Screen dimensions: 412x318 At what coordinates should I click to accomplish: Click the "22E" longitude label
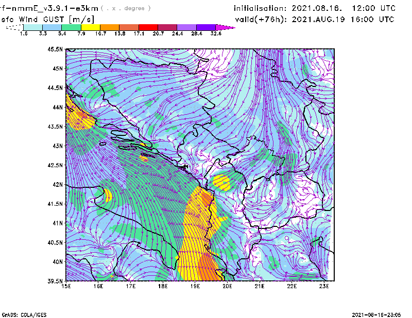pos(291,286)
